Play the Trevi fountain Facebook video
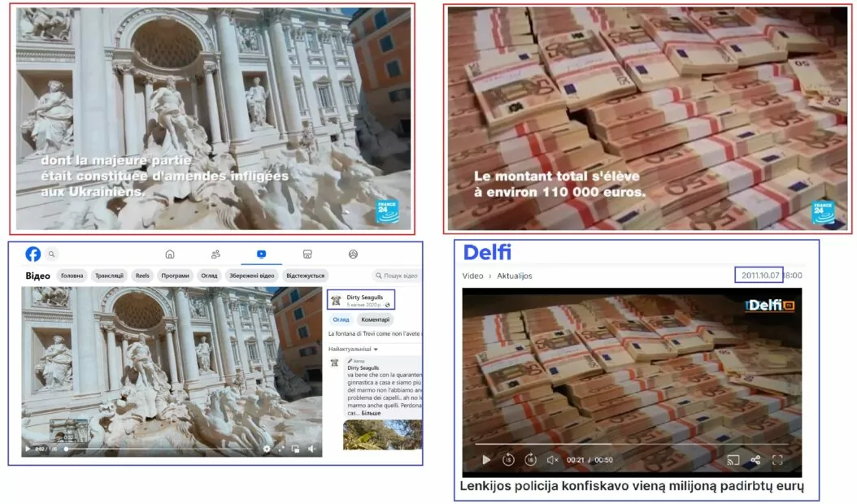Image resolution: width=857 pixels, height=504 pixels. (28, 449)
